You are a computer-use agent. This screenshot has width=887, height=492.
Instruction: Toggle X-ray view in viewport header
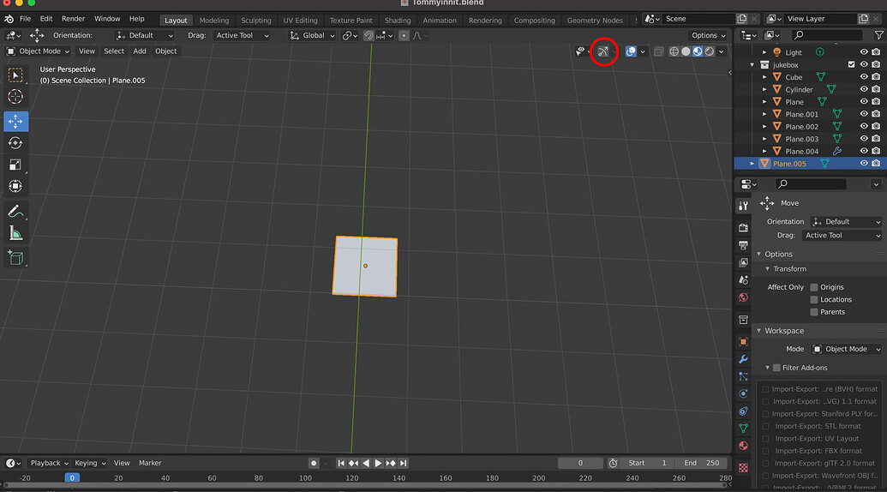pos(658,51)
